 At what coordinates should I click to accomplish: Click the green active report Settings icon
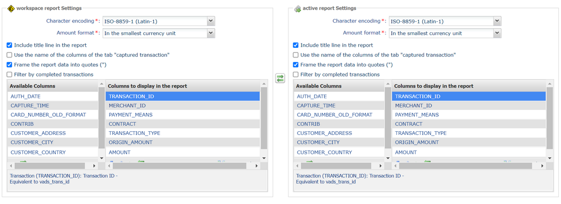(x=298, y=8)
